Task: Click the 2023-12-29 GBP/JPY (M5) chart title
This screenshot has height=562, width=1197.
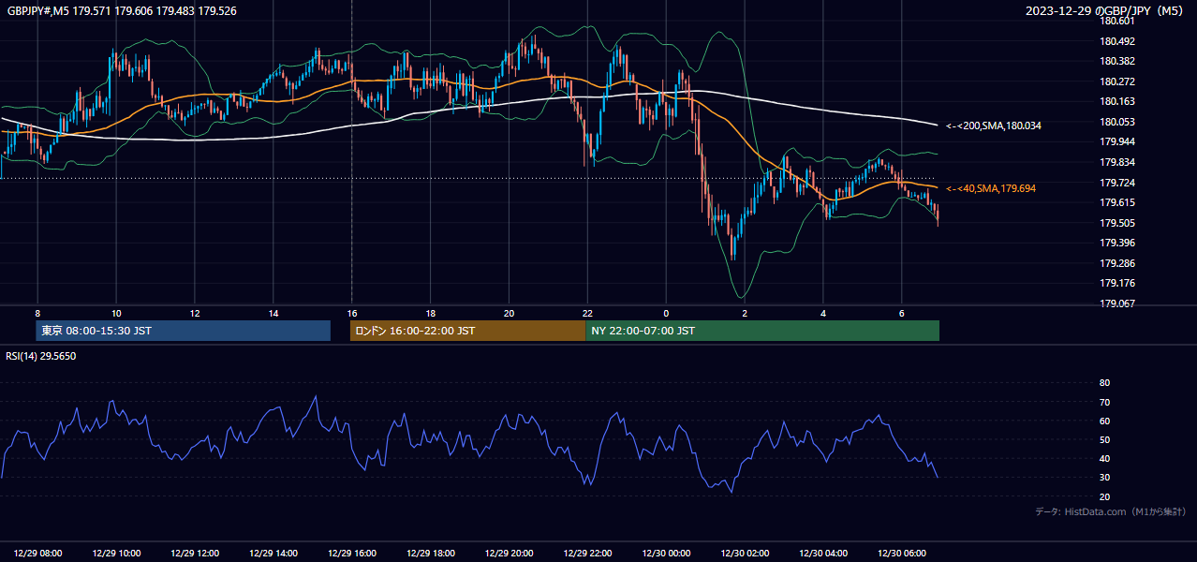Action: (1105, 11)
